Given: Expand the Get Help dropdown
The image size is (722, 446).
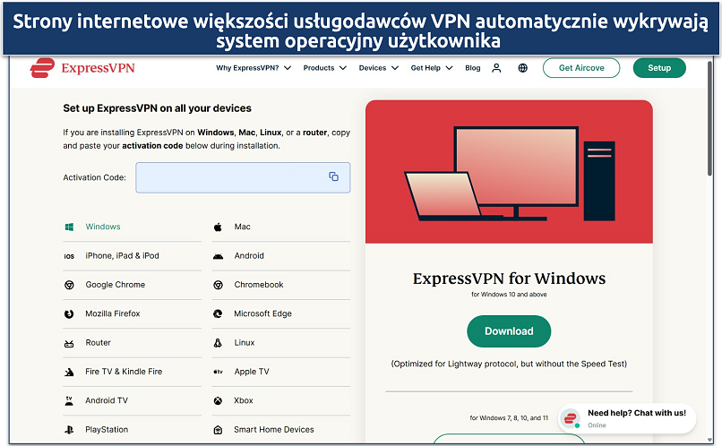Looking at the screenshot, I should 432,68.
